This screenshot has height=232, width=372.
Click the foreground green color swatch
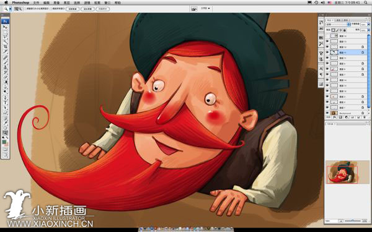coord(4,142)
